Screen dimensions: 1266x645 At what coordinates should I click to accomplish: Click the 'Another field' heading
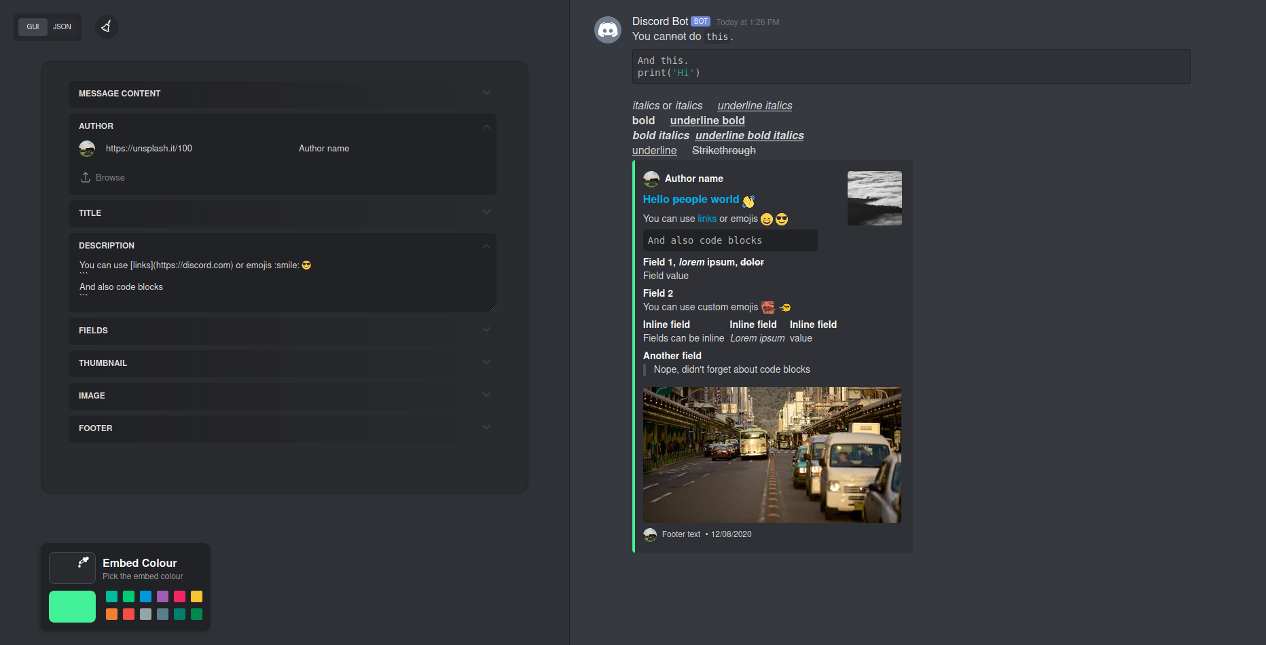tap(672, 356)
